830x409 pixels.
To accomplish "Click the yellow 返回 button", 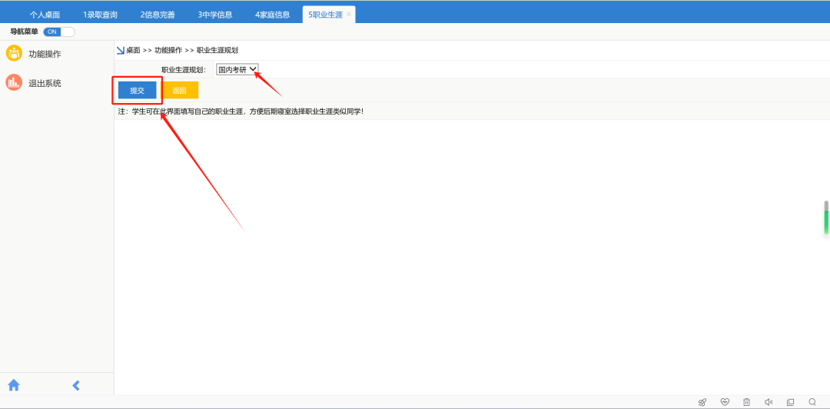I will pyautogui.click(x=180, y=90).
